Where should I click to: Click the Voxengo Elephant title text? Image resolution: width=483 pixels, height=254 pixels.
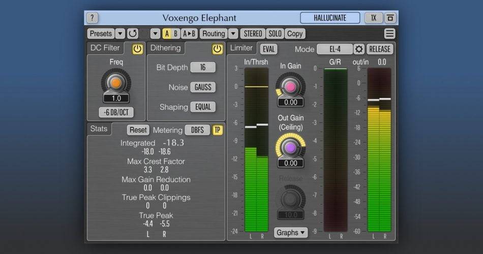click(199, 18)
